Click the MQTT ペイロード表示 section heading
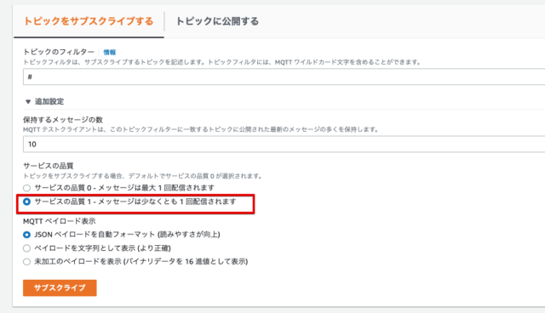545x313 pixels. pos(59,221)
